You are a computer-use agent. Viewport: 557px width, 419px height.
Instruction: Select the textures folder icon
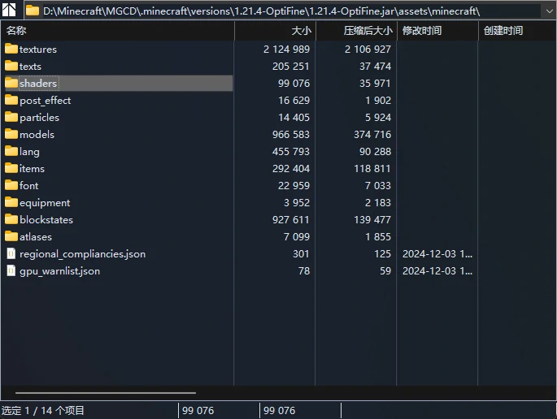pyautogui.click(x=11, y=49)
